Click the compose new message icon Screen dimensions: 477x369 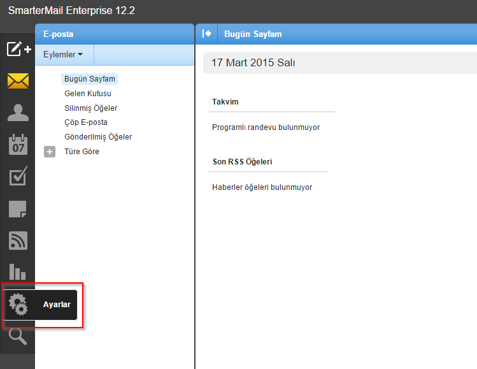click(18, 49)
